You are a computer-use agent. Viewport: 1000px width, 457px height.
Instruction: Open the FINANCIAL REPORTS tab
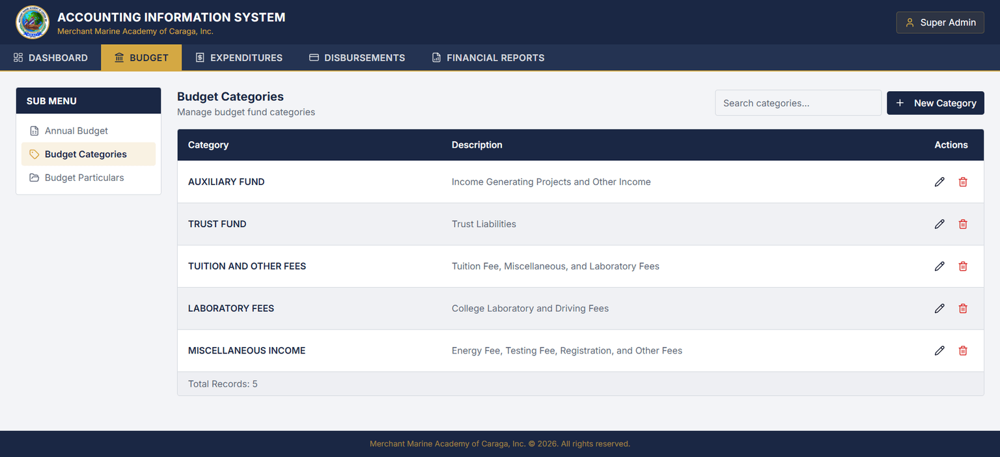[488, 57]
